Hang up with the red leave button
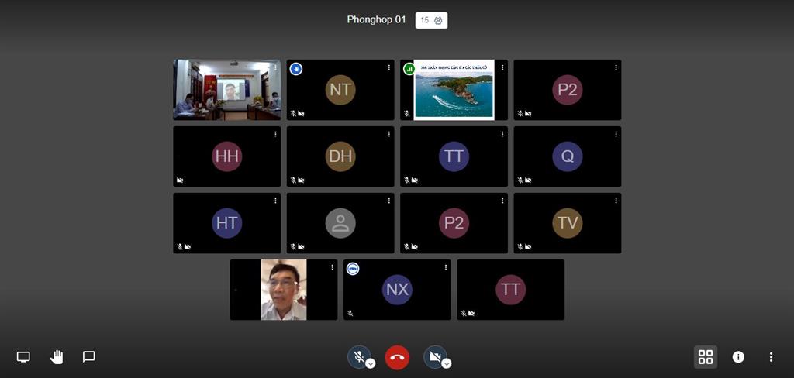The width and height of the screenshot is (794, 378). pyautogui.click(x=397, y=357)
